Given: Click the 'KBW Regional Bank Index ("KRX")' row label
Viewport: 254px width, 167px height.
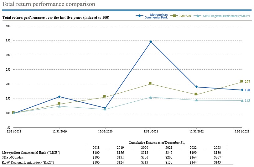Looking at the screenshot, I should click(x=28, y=162).
